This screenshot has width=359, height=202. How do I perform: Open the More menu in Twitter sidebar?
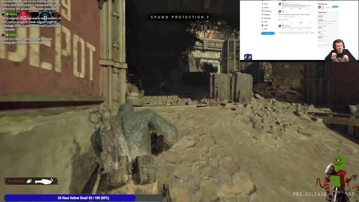pos(264,29)
